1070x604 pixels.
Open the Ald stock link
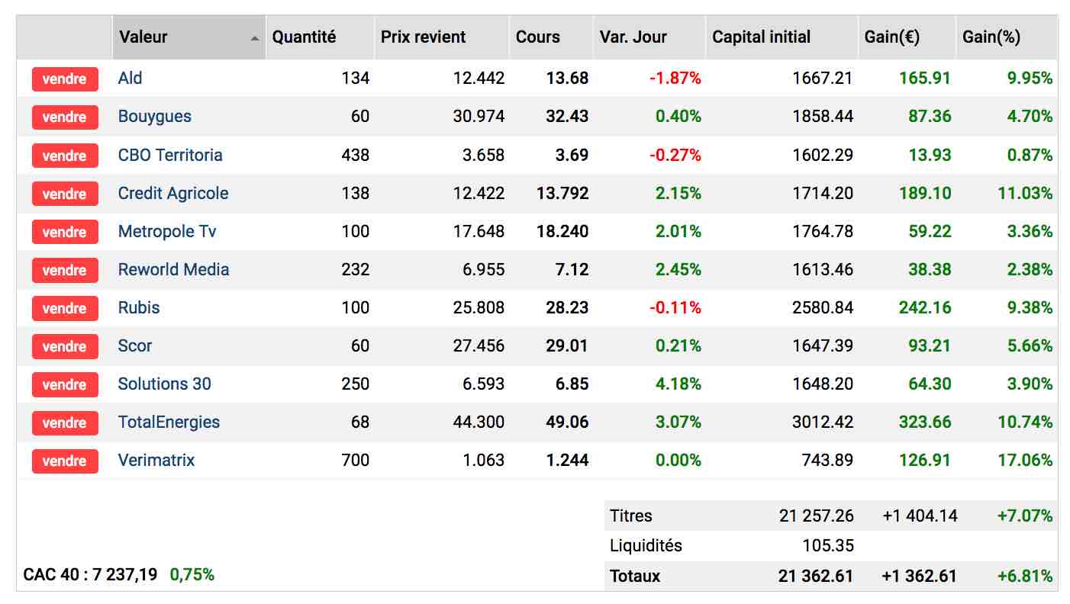130,79
